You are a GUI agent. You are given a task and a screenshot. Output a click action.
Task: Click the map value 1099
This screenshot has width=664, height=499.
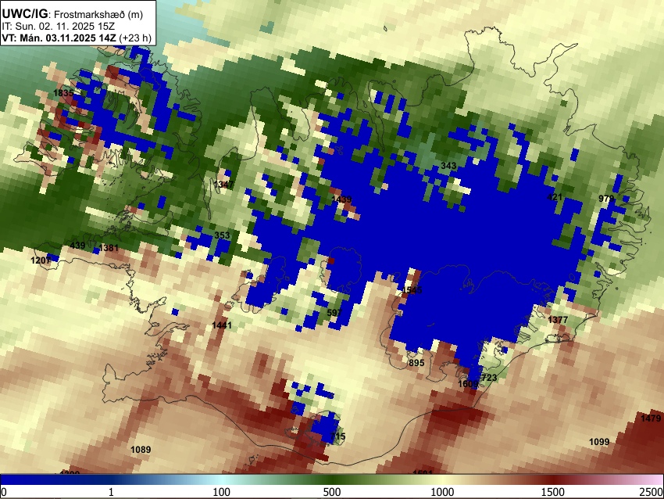[599, 442]
